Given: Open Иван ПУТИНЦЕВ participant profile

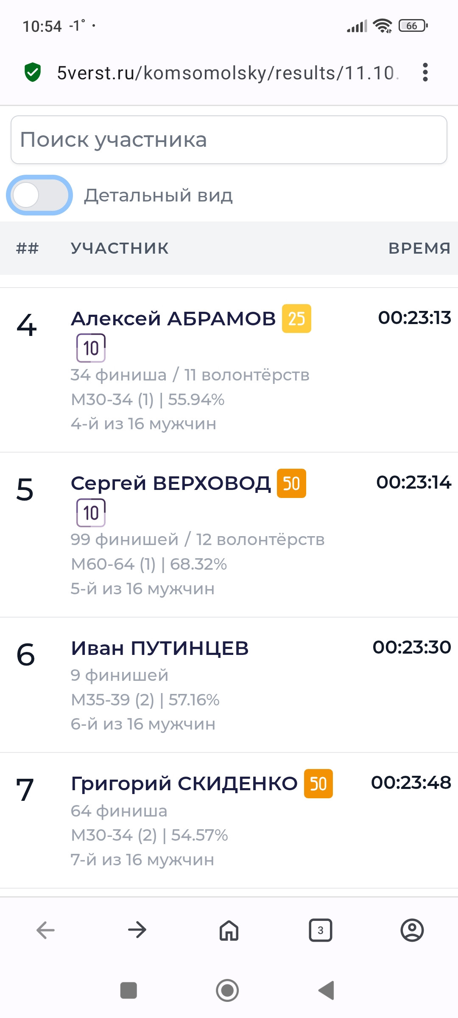Looking at the screenshot, I should (160, 648).
